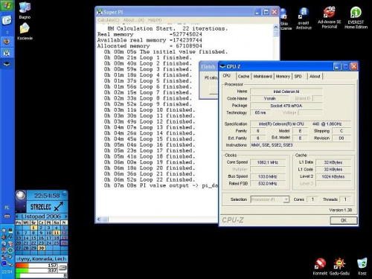372x279 pixels.
Task: Click the 'MMX, SSE, SSE2, SSE3' instructions field
Action: click(301, 145)
